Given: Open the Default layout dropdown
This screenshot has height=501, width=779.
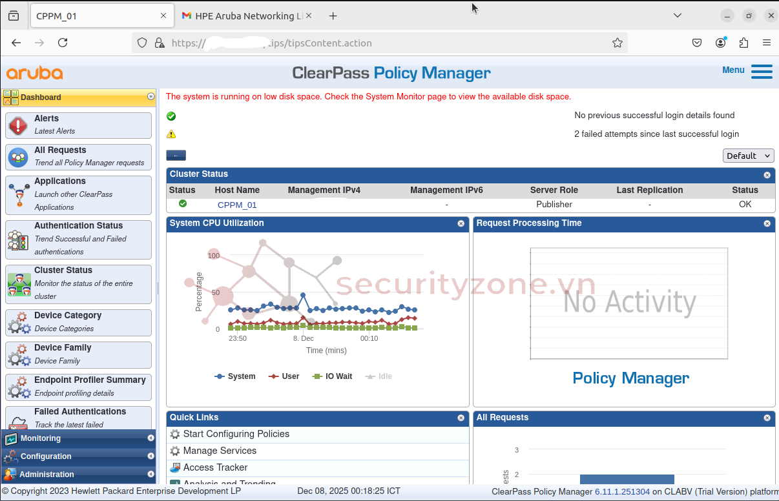Looking at the screenshot, I should (748, 156).
